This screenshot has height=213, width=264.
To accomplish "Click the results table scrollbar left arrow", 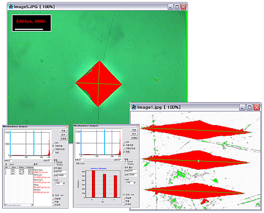I will click(6, 205).
